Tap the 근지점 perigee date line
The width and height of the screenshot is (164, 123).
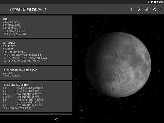[26, 61]
